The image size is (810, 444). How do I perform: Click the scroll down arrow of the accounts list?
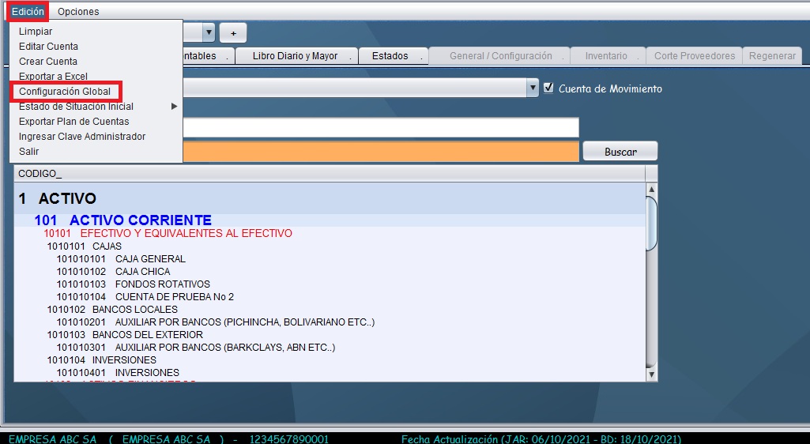pyautogui.click(x=651, y=374)
